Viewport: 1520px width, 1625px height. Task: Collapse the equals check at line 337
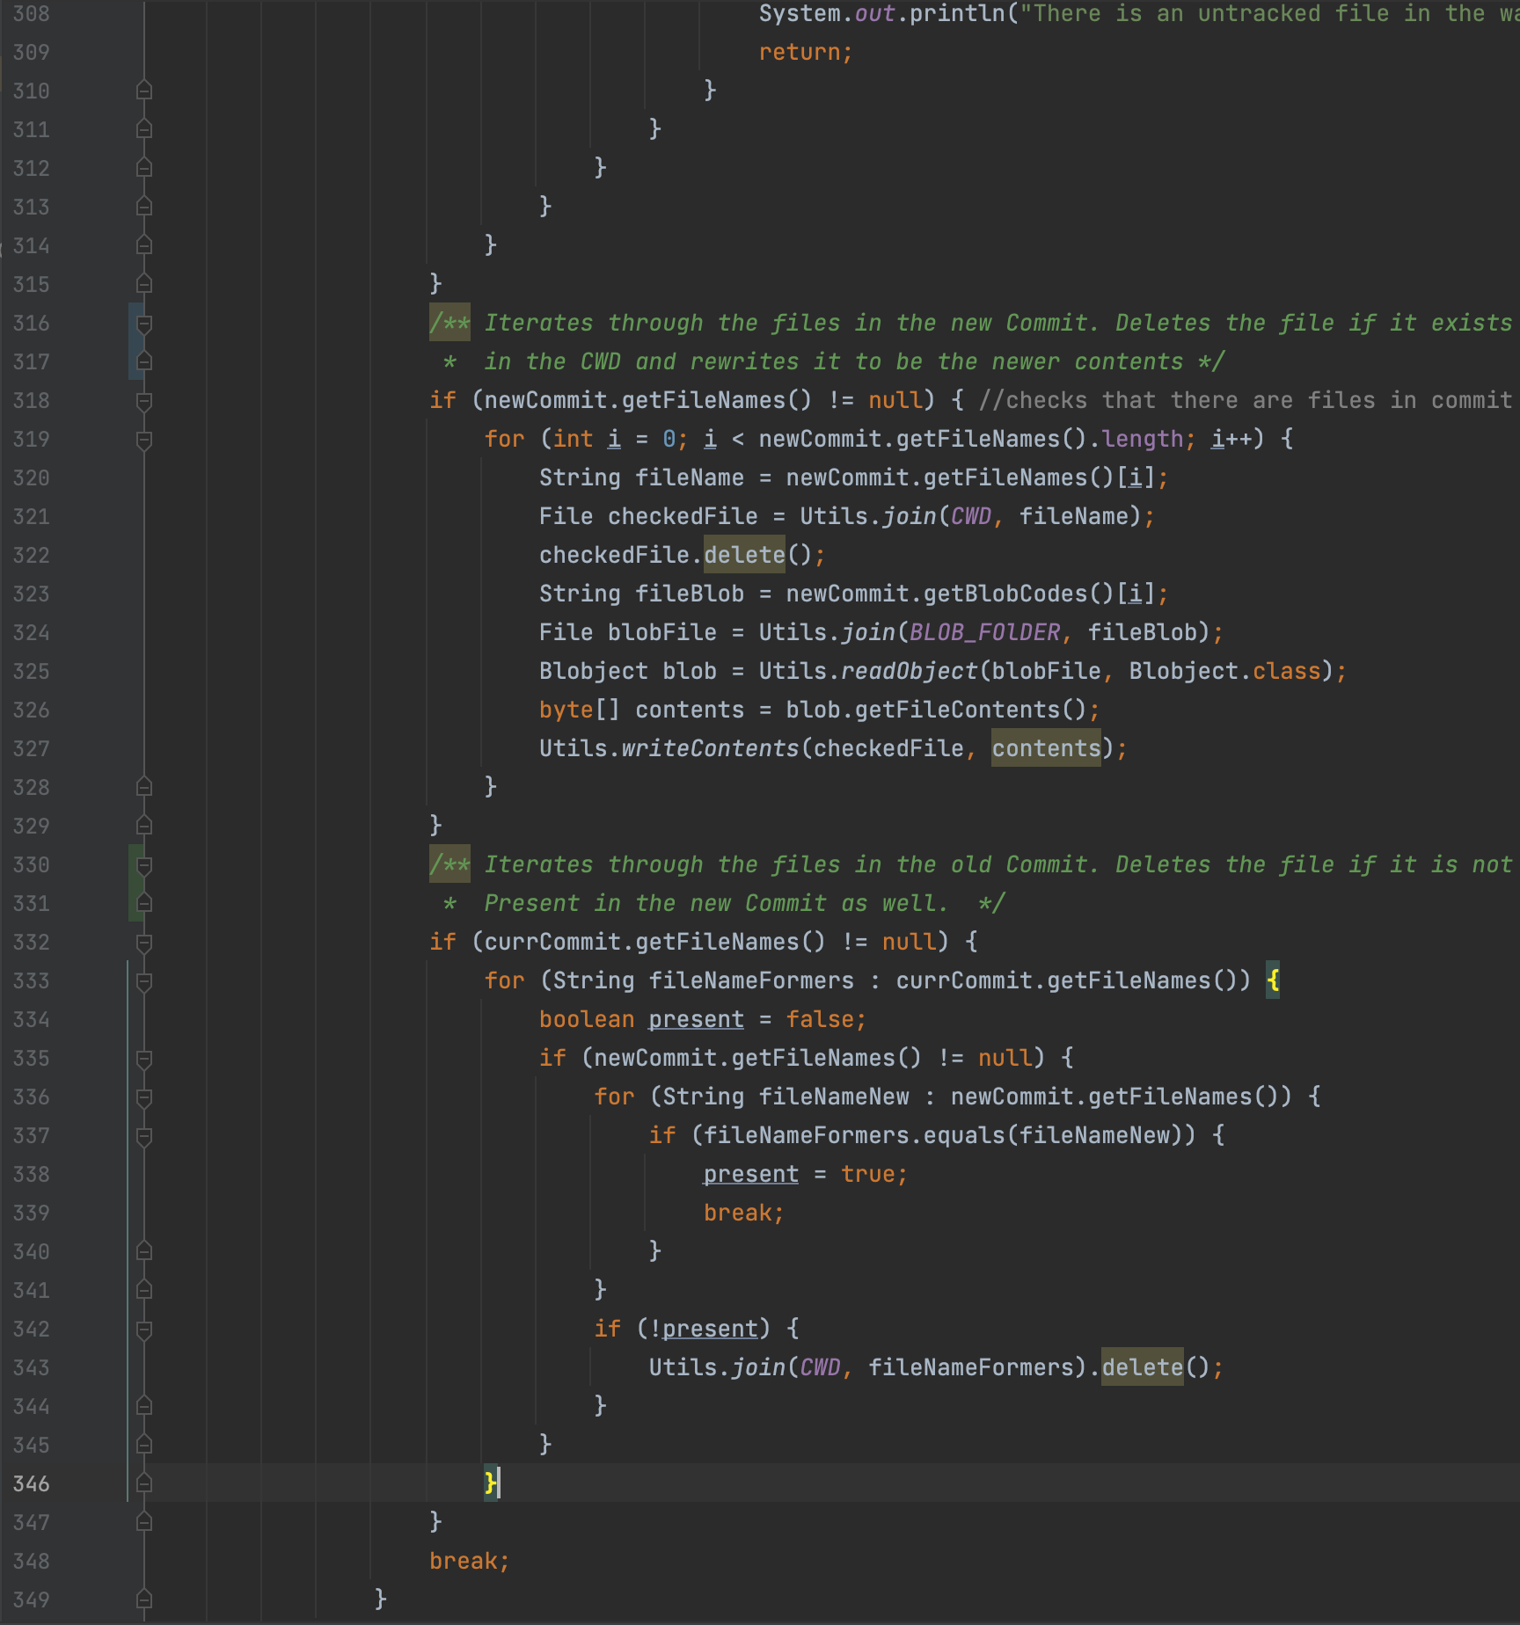click(144, 1136)
